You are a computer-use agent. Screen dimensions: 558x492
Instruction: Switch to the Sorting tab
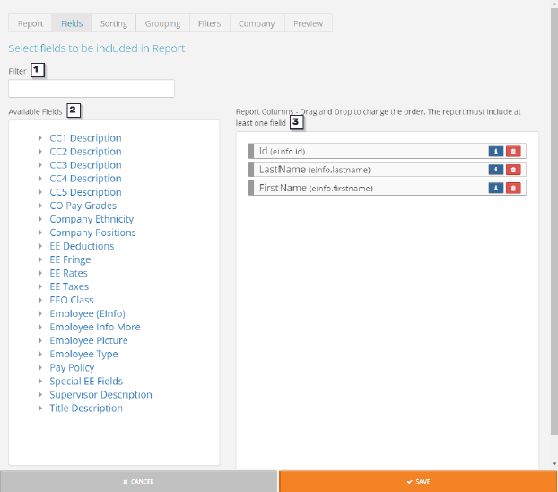[113, 23]
